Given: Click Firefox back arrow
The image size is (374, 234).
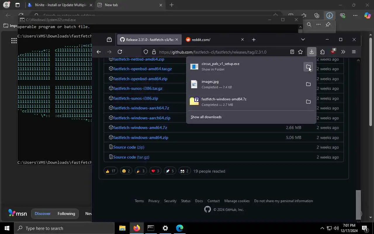Looking at the screenshot, I should tap(99, 52).
